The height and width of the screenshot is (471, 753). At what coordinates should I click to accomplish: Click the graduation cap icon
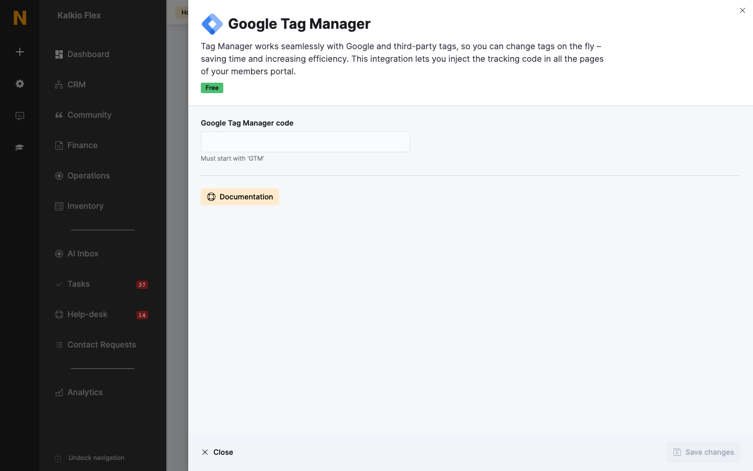click(20, 148)
